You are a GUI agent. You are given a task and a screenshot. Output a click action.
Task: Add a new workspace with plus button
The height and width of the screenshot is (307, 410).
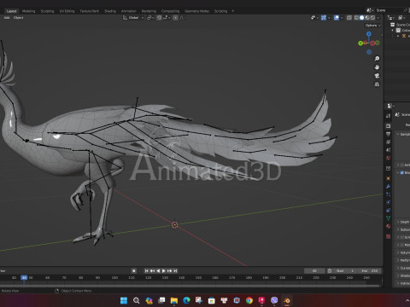232,11
